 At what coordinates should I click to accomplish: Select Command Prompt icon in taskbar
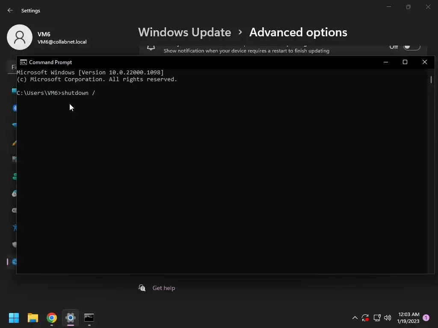pyautogui.click(x=89, y=318)
